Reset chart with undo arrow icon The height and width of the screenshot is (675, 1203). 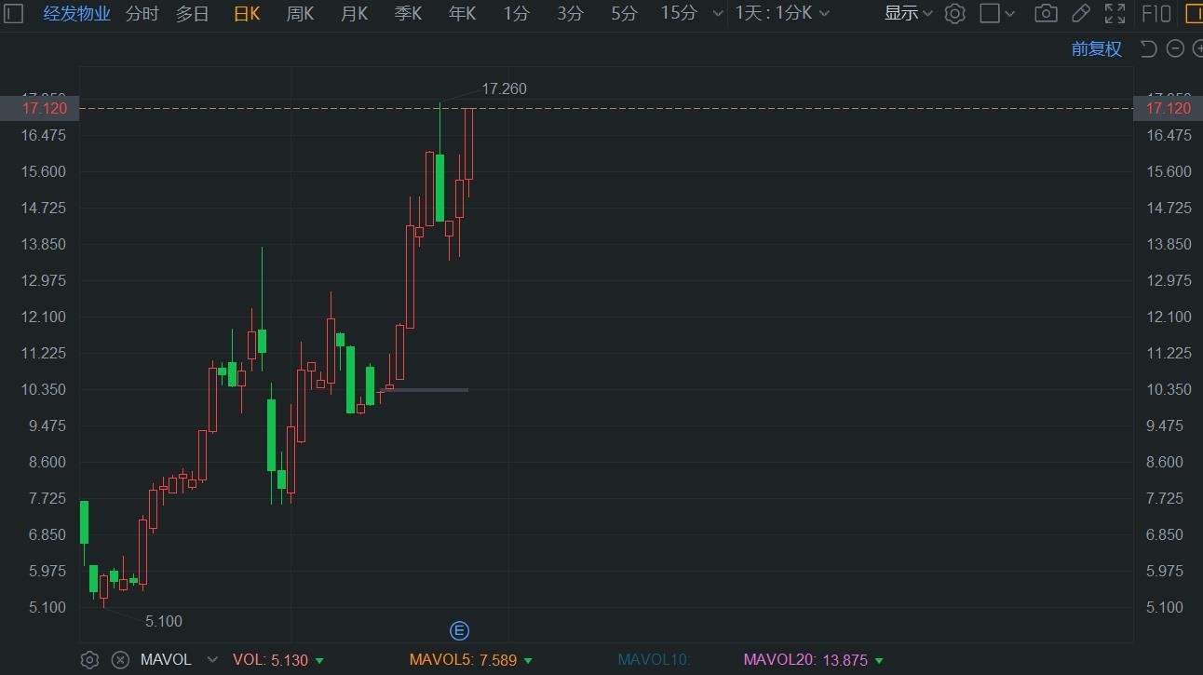[1149, 48]
